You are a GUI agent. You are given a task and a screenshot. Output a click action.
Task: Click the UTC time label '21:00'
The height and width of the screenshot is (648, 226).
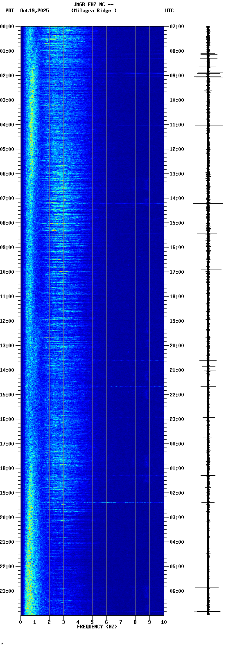tap(177, 370)
